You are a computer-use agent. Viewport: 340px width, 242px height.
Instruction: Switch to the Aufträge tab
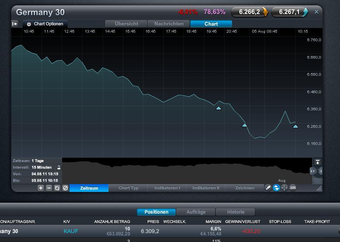coord(196,212)
